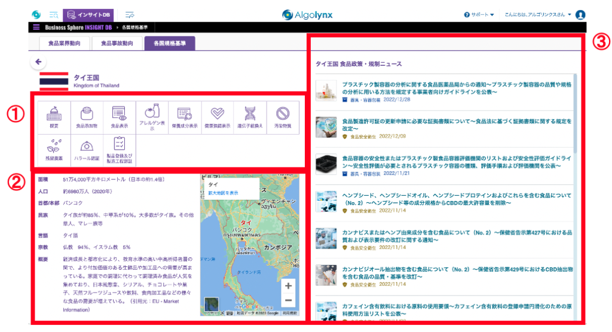Image resolution: width=612 pixels, height=332 pixels.
Task: Open the 食品表示 labeling icon
Action: coord(120,117)
